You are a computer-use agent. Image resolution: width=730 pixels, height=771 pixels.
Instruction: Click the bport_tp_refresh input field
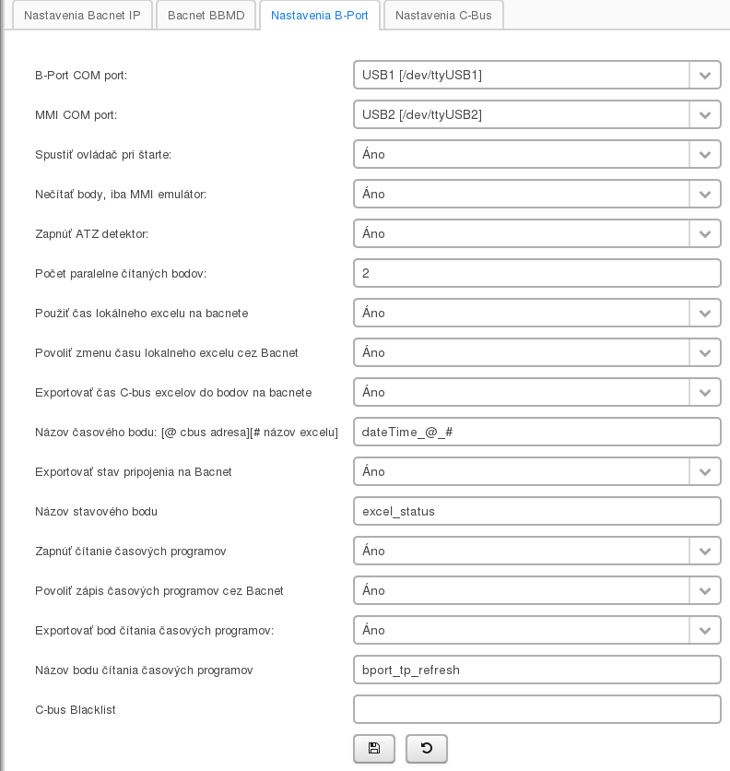[536, 670]
